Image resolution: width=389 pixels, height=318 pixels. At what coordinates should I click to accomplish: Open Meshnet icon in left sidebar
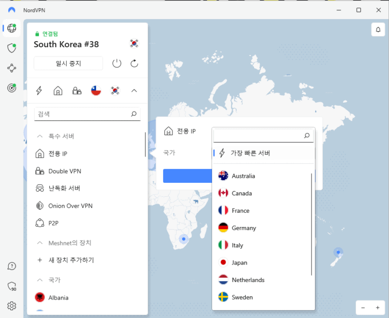pyautogui.click(x=11, y=68)
